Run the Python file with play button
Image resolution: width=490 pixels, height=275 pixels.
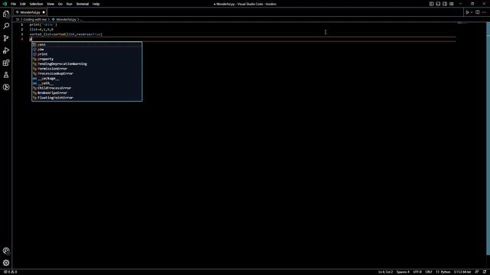(x=467, y=12)
